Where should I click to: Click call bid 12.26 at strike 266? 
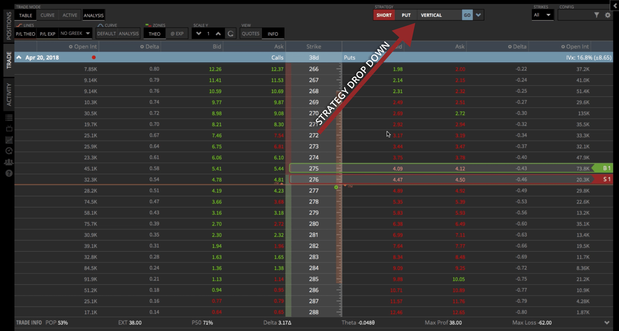coord(215,69)
